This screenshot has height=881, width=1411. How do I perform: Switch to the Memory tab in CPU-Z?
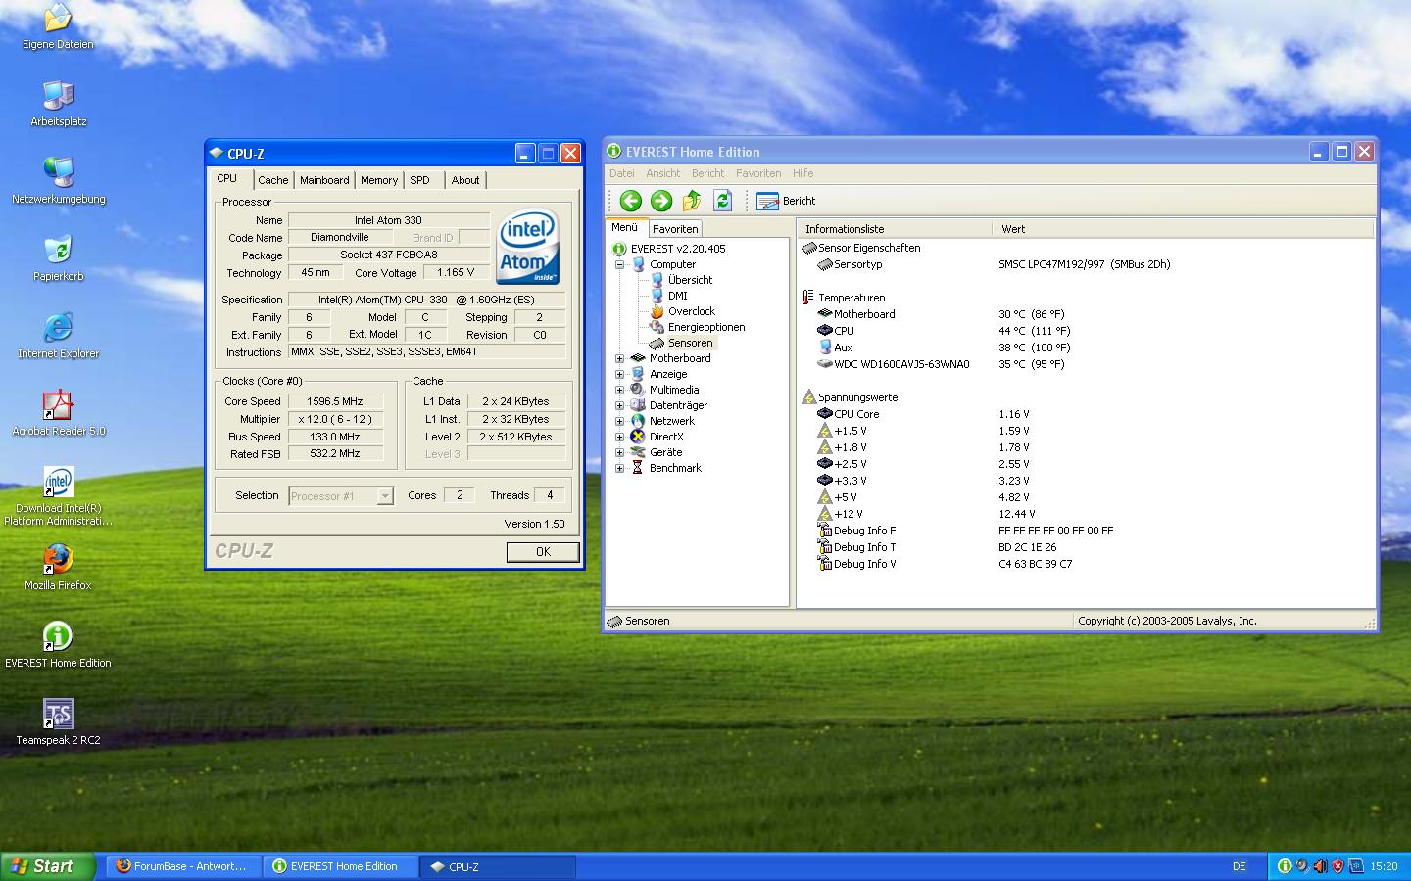[379, 180]
